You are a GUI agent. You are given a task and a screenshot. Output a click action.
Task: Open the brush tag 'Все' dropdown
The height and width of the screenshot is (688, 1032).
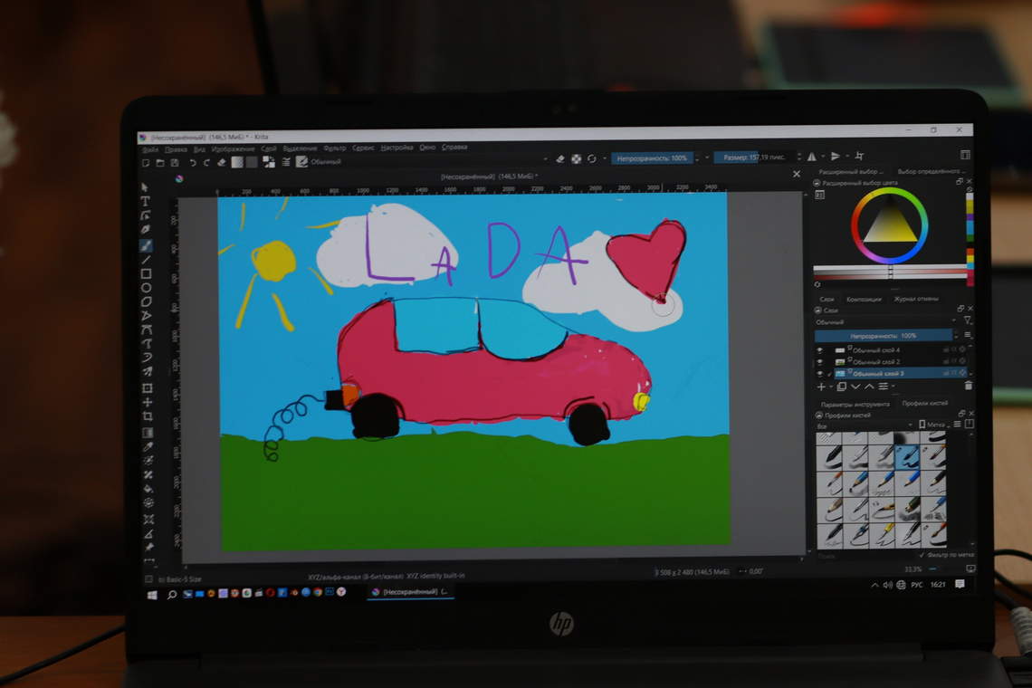click(x=865, y=426)
